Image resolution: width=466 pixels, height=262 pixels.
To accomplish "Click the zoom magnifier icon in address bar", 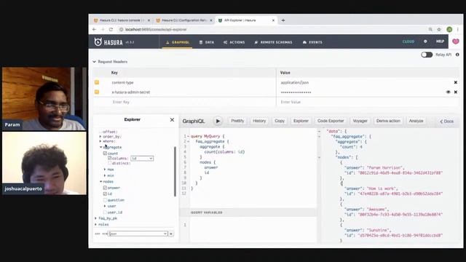I will click(x=430, y=29).
